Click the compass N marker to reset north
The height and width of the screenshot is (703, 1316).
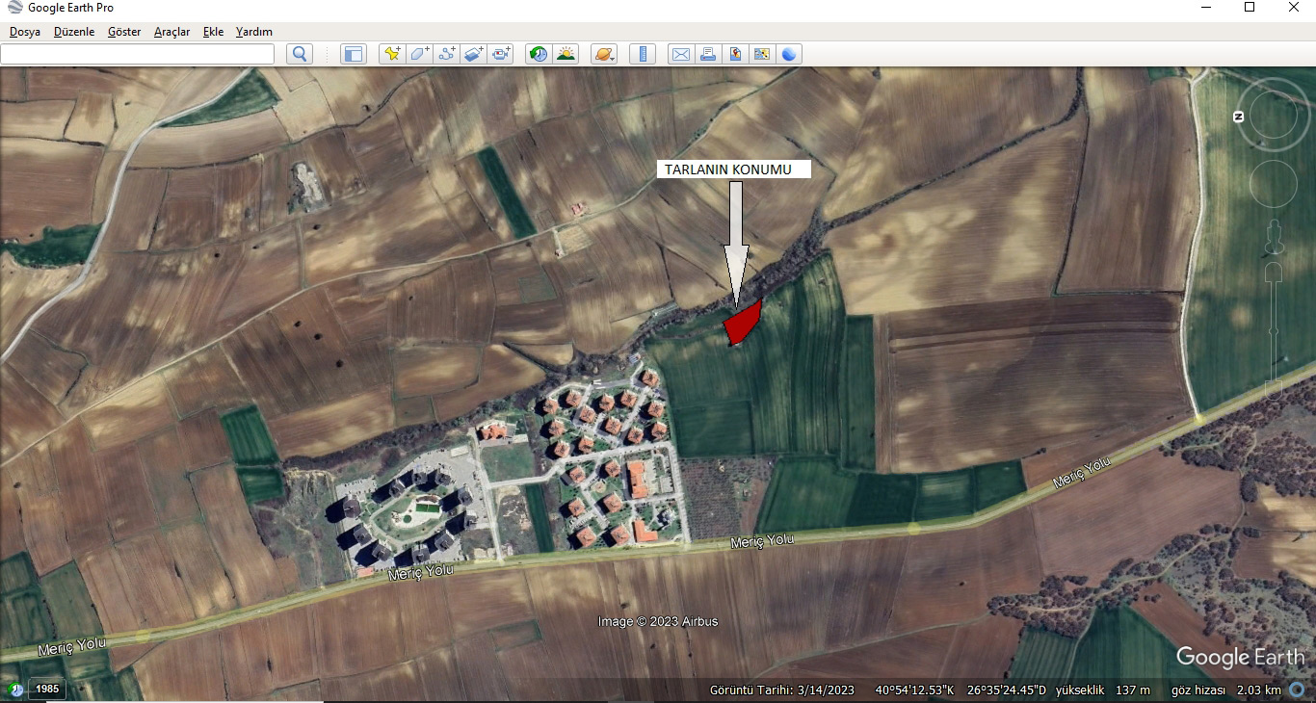click(1239, 117)
